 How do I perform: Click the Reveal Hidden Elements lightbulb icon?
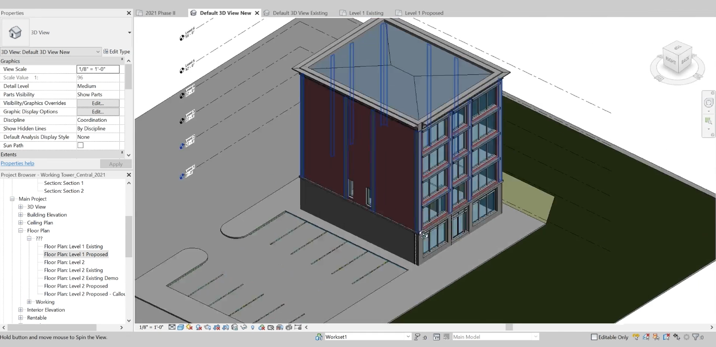coord(253,327)
